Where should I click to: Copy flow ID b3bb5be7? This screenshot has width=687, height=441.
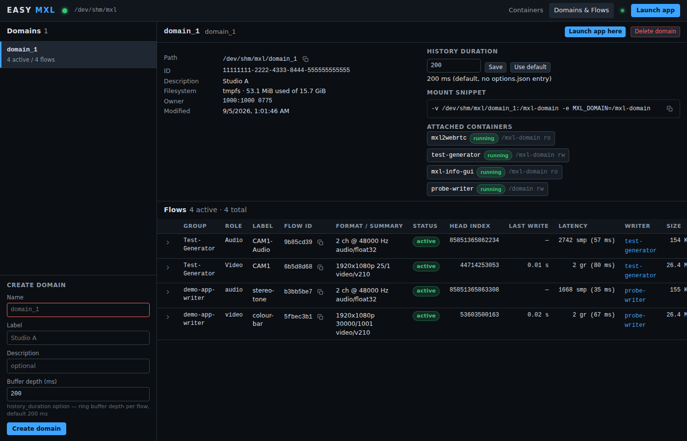coord(320,292)
